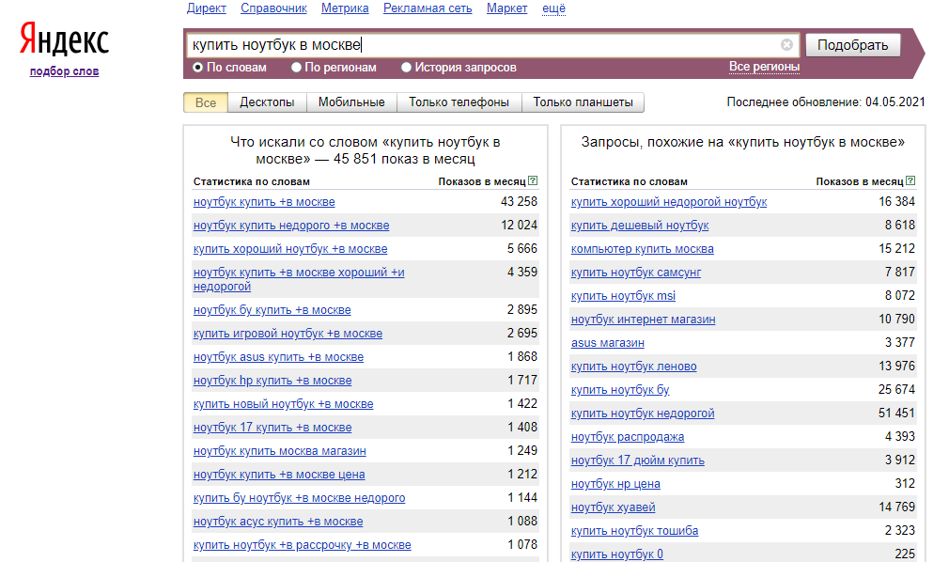Open the 'Справочник' top menu link
The width and height of the screenshot is (949, 562).
(273, 8)
